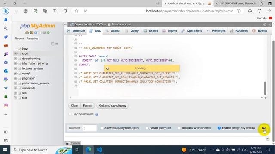Image resolution: width=275 pixels, height=154 pixels.
Task: Click taskbar search box
Action: (41, 150)
